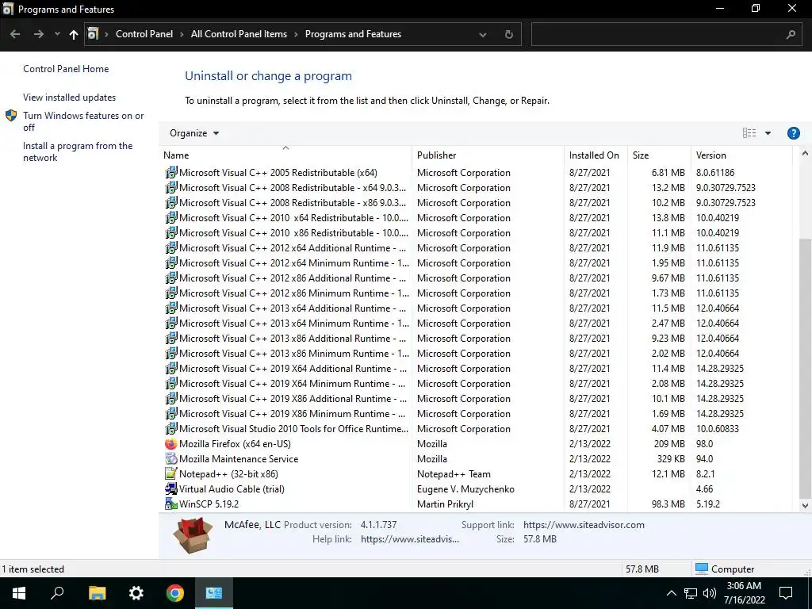Screen dimensions: 812x609
Task: Click Programs and Features breadcrumb
Action: (x=353, y=34)
